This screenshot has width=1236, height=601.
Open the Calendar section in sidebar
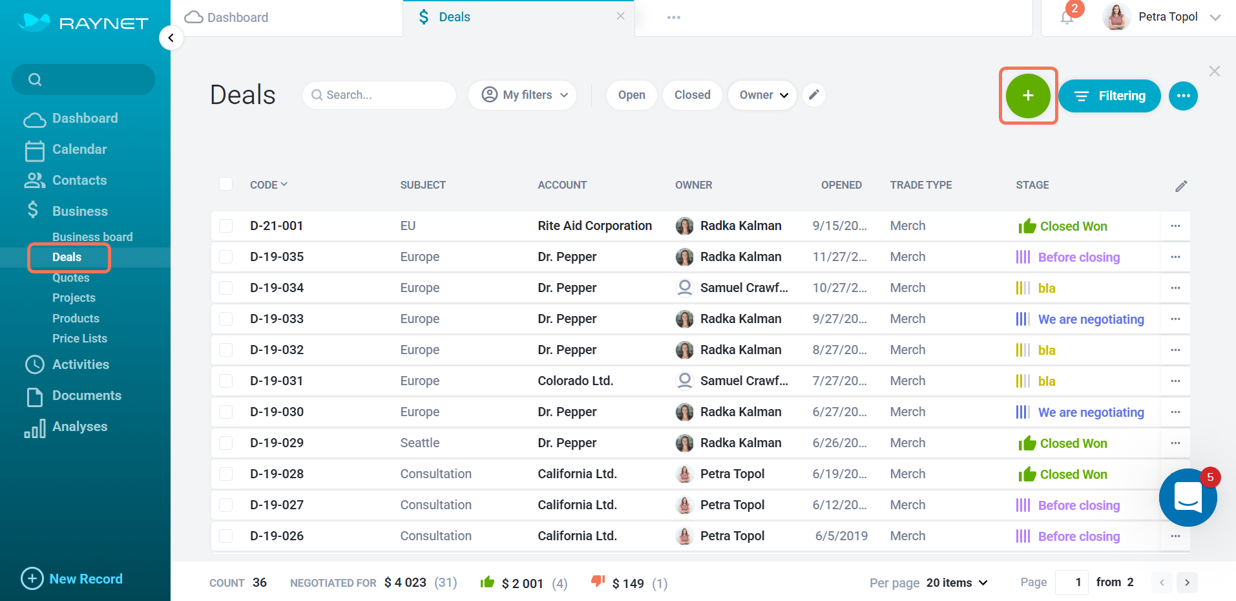(78, 149)
